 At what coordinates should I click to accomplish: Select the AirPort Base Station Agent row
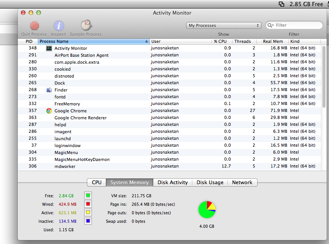169,55
